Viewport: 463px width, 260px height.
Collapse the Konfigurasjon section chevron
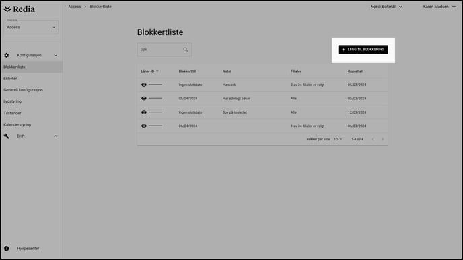point(55,55)
